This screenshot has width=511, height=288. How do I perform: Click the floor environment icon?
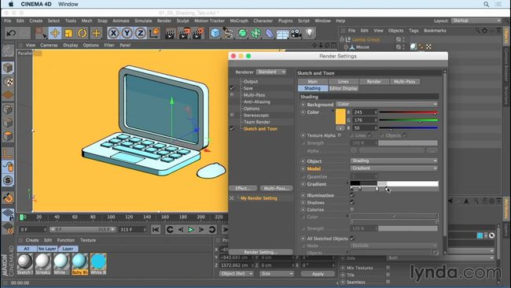(282, 33)
